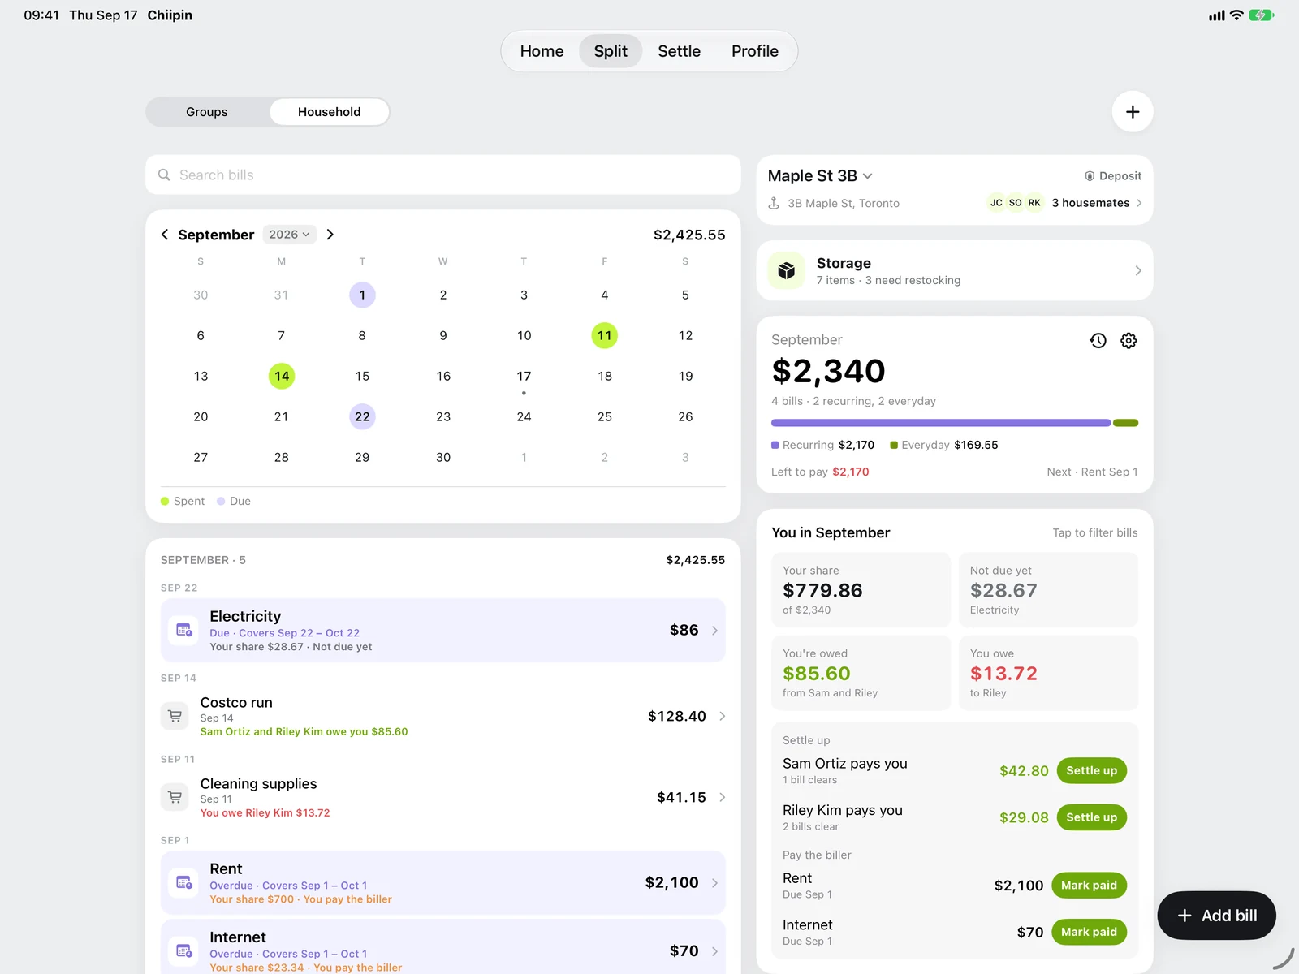Viewport: 1299px width, 974px height.
Task: Filter bills by Not due yet card
Action: tap(1048, 590)
